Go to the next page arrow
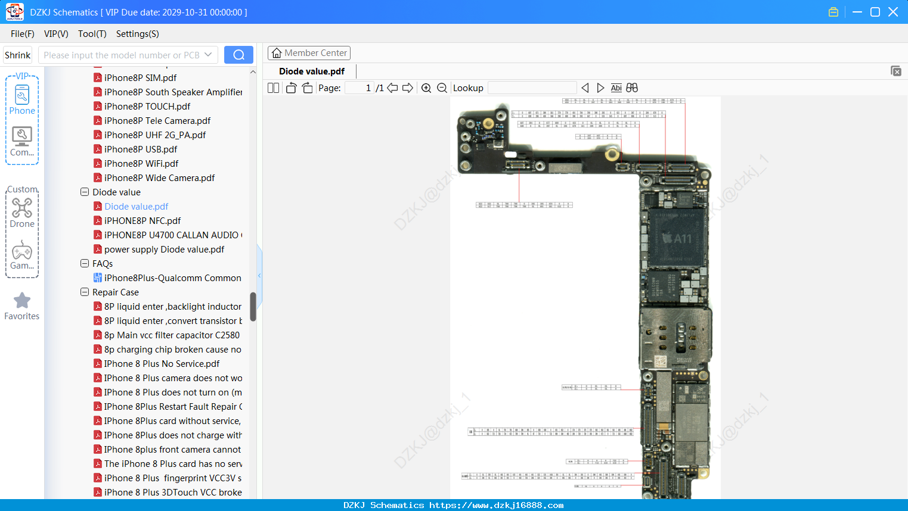The height and width of the screenshot is (511, 908). (408, 88)
